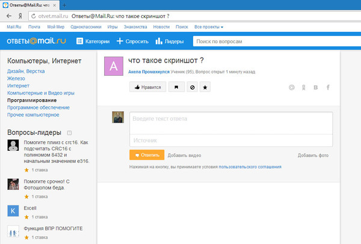Open the Интернет category
361x244 pixels.
[18, 86]
